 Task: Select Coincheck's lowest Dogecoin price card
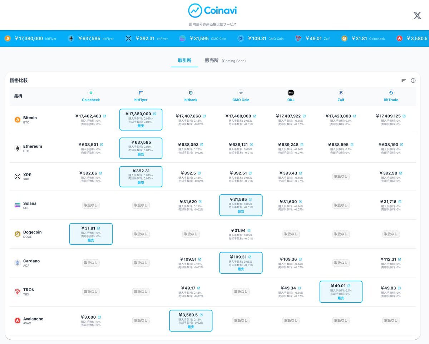91,234
